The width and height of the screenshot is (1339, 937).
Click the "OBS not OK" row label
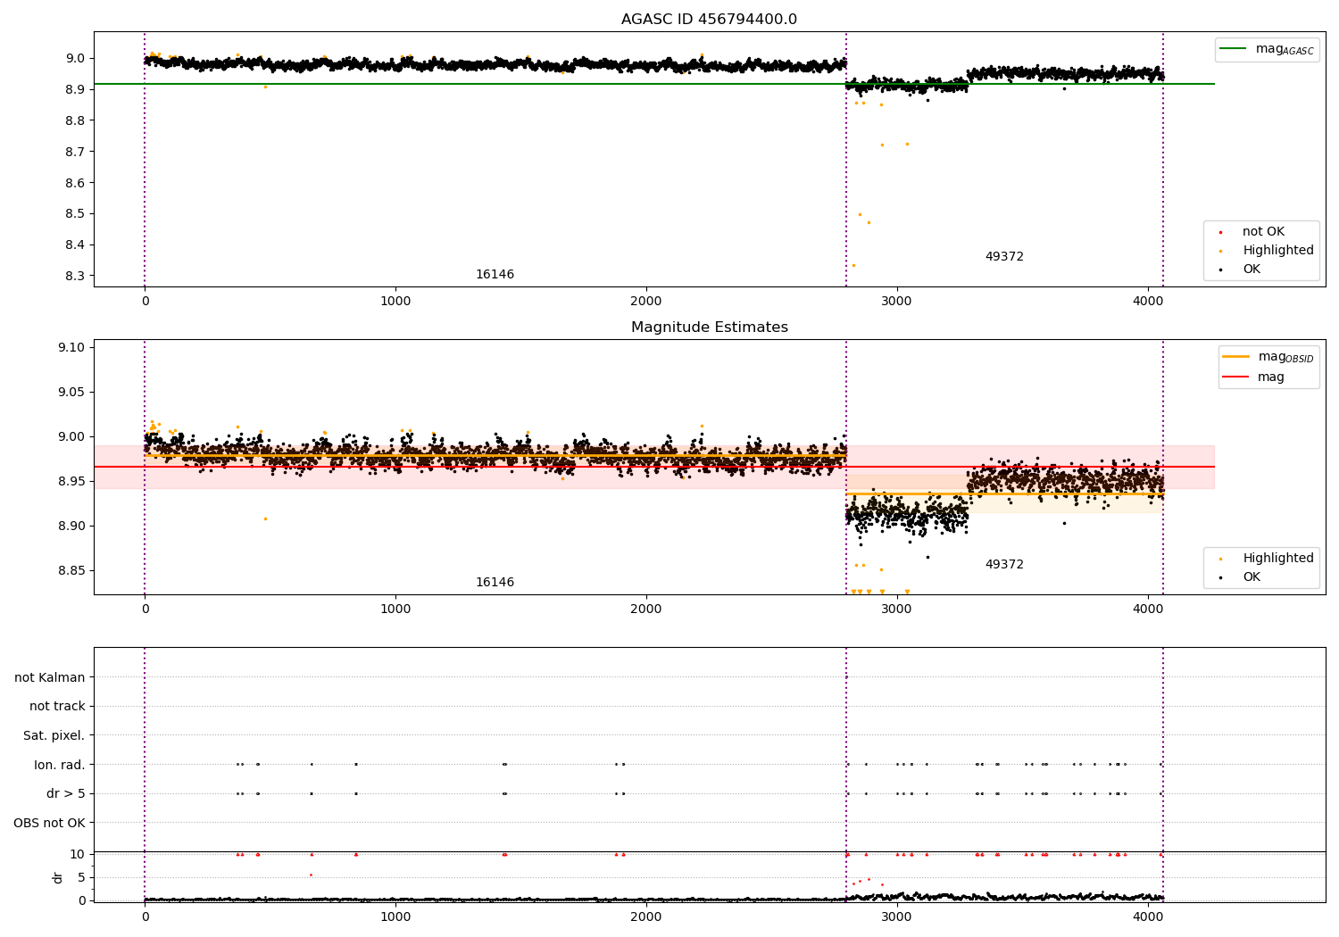point(49,824)
